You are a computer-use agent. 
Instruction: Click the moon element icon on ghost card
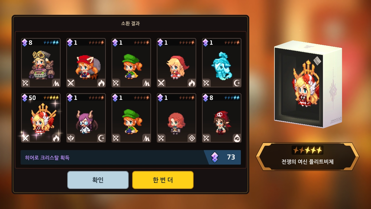coord(237,83)
